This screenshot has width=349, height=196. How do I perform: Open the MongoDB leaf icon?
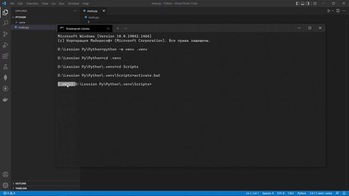[x=5, y=77]
